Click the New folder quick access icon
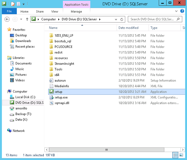Image resolution: width=187 pixels, height=160 pixels. tap(19, 4)
